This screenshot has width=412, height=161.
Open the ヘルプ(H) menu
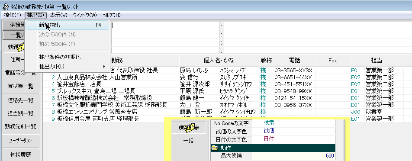pyautogui.click(x=112, y=15)
